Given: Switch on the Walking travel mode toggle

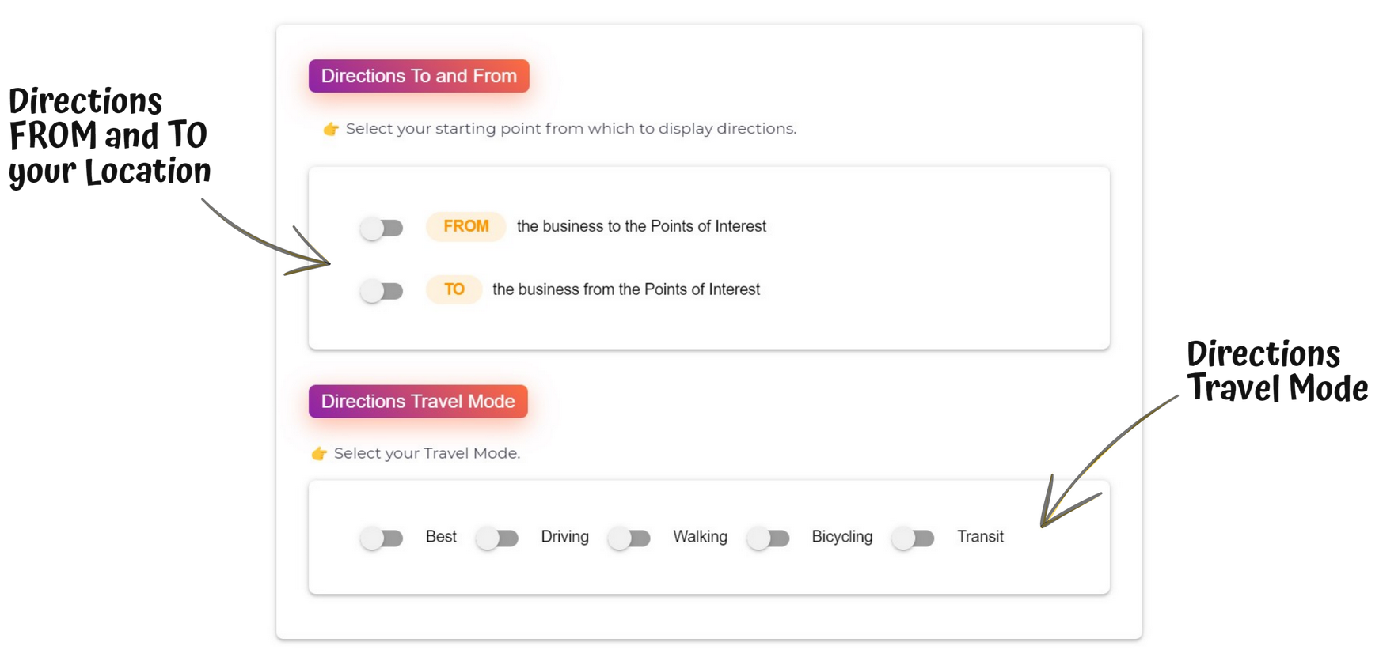Looking at the screenshot, I should tap(629, 538).
